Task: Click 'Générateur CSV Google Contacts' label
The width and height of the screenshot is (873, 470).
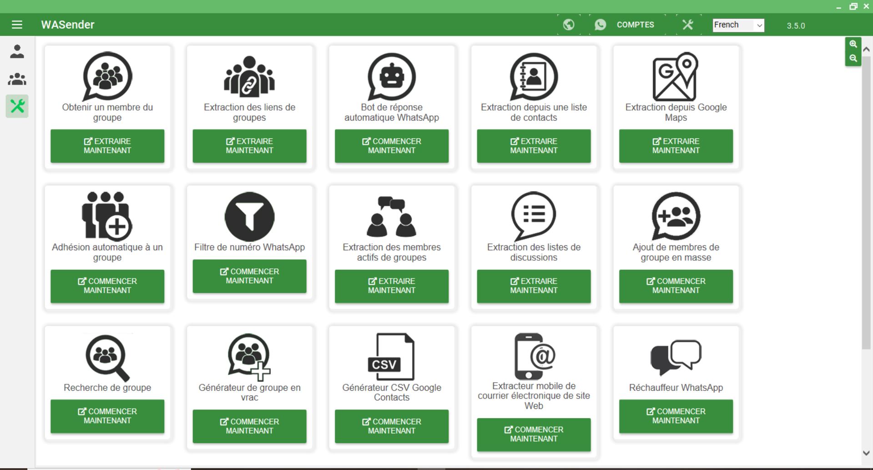Action: pos(392,392)
